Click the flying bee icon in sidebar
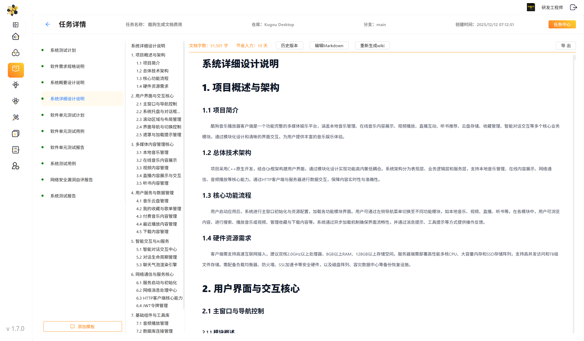The image size is (584, 341). point(16,117)
